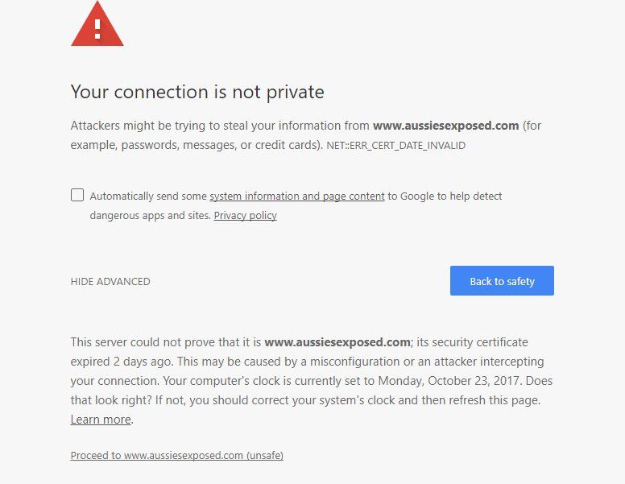625x484 pixels.
Task: Click the "Your connection is not private" heading
Action: pyautogui.click(x=197, y=92)
